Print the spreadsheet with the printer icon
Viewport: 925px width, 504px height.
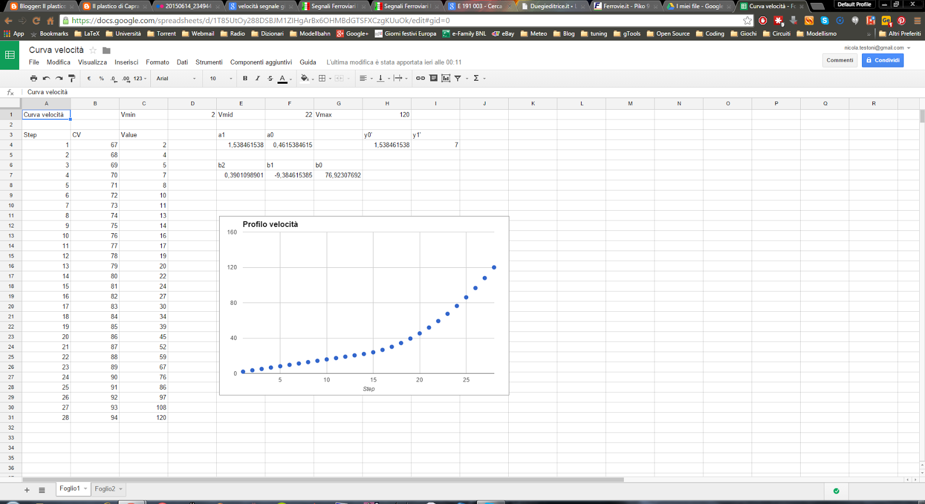coord(34,79)
